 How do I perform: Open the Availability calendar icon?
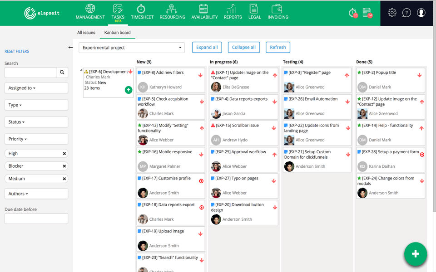pyautogui.click(x=203, y=9)
